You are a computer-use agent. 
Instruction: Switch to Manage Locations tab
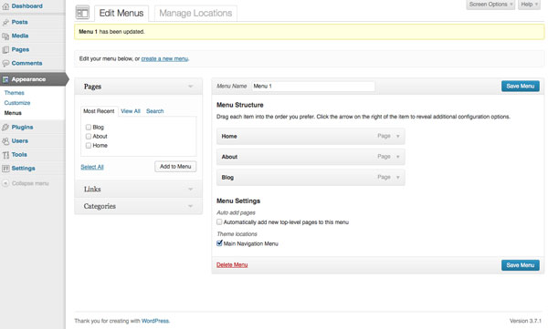coord(195,14)
